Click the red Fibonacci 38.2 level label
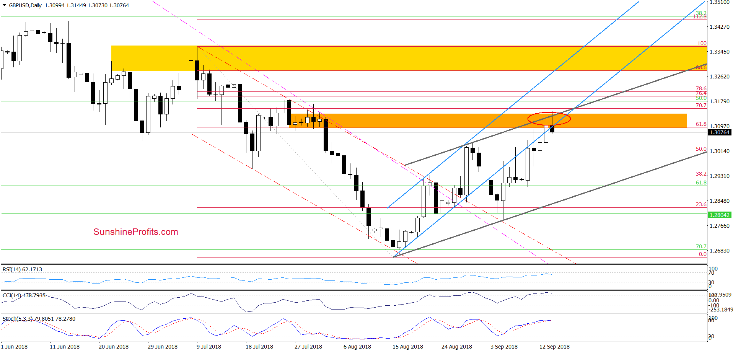This screenshot has width=733, height=352. (x=701, y=174)
